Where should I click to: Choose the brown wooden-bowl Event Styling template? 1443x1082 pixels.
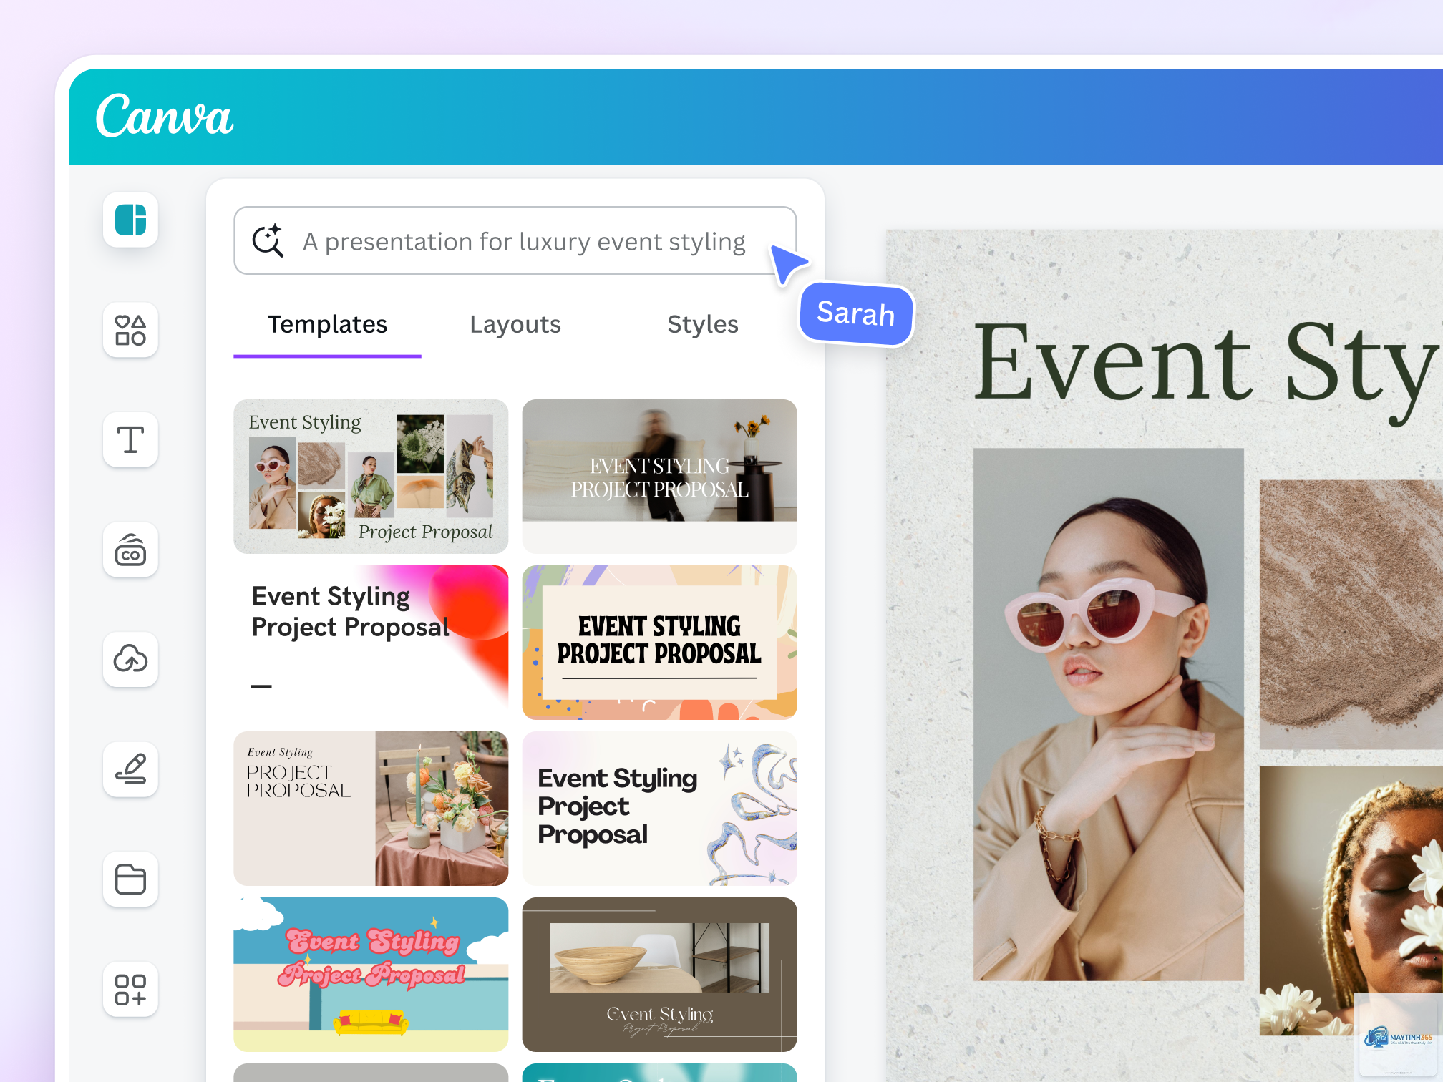tap(659, 975)
